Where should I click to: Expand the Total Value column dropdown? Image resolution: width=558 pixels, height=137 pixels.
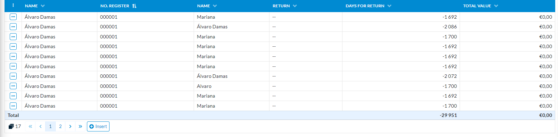pos(496,6)
